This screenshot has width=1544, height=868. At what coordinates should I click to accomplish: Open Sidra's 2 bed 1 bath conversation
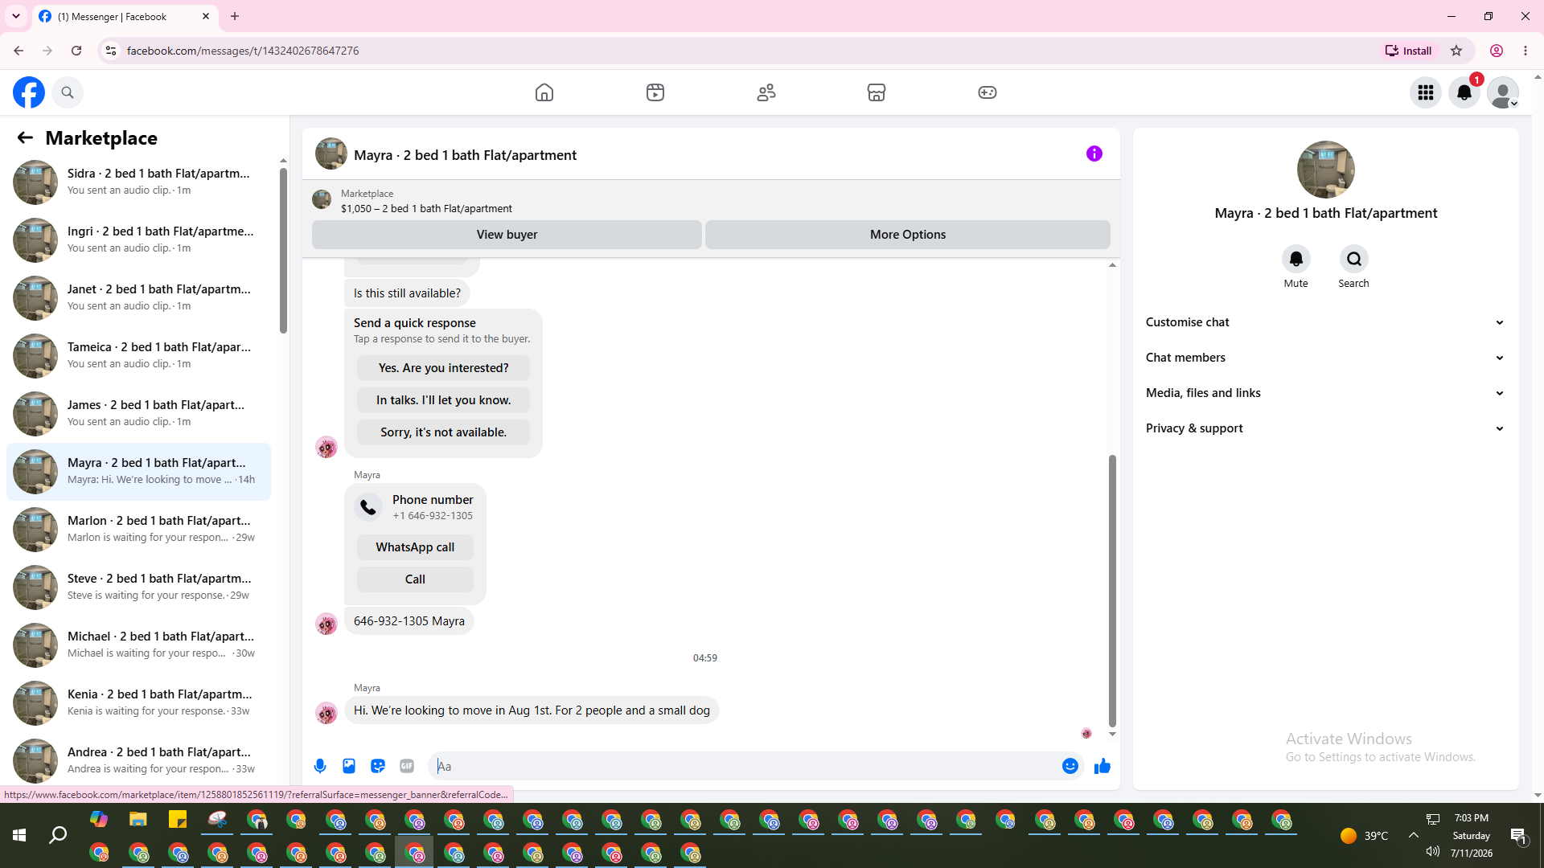point(138,182)
